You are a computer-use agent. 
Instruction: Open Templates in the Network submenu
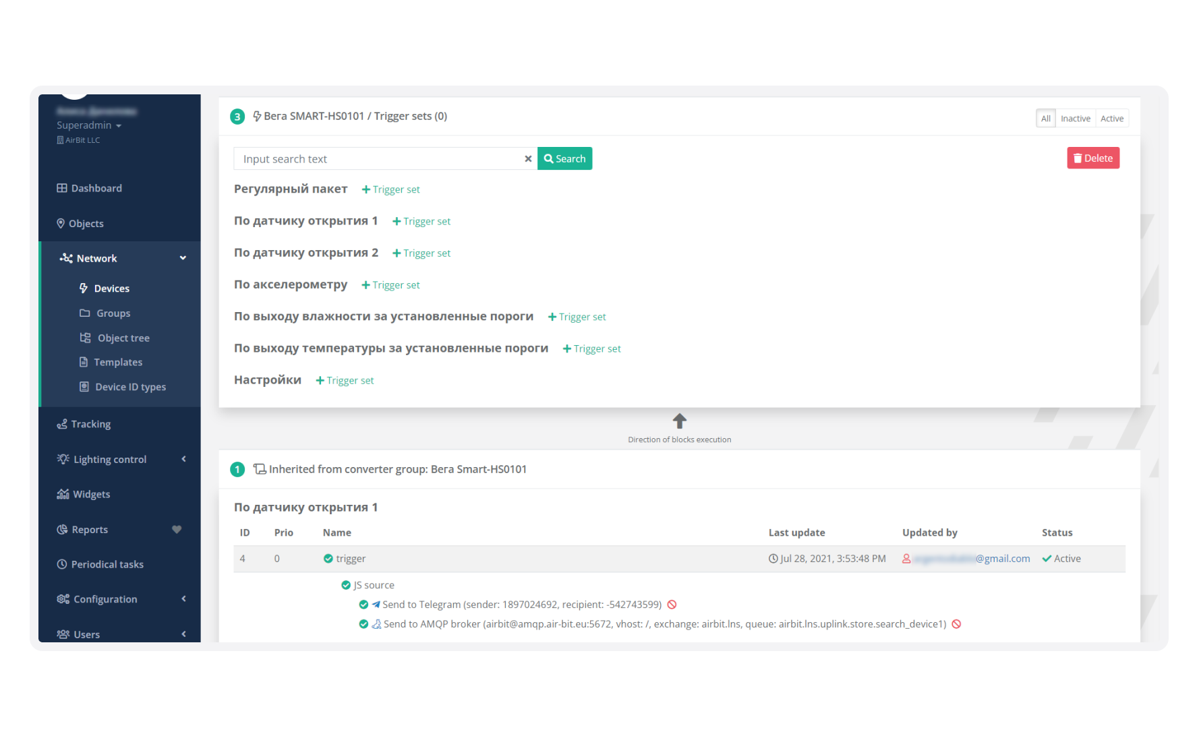pyautogui.click(x=118, y=362)
